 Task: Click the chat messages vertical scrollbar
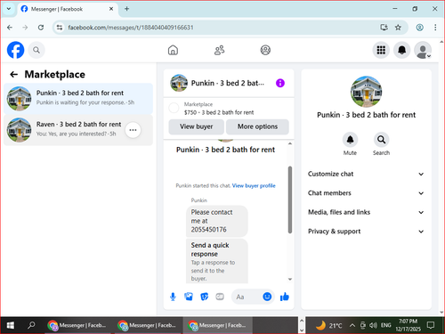[x=290, y=200]
